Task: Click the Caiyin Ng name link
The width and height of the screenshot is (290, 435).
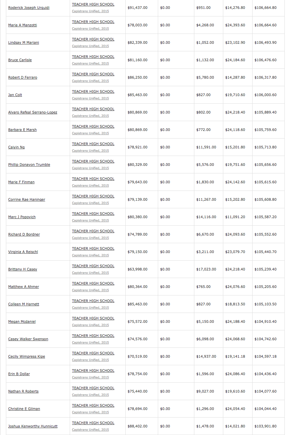Action: tap(16, 147)
